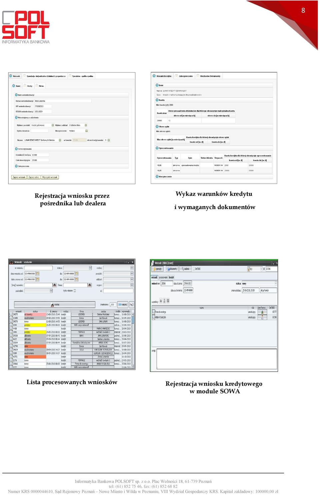Click the firma cell 'Kowalstwo Artystyczne'

(x=81, y=343)
